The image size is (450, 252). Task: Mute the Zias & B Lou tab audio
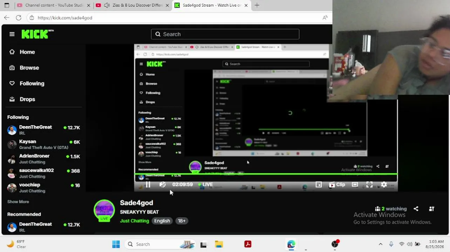107,5
